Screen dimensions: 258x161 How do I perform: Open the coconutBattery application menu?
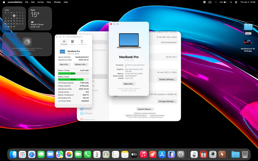pyautogui.click(x=15, y=2)
